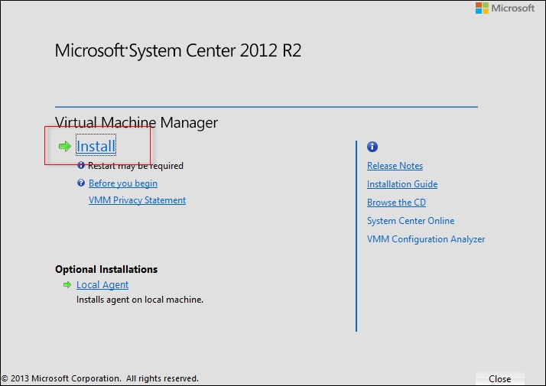Click the green arrow beside Local Agent

[66, 285]
